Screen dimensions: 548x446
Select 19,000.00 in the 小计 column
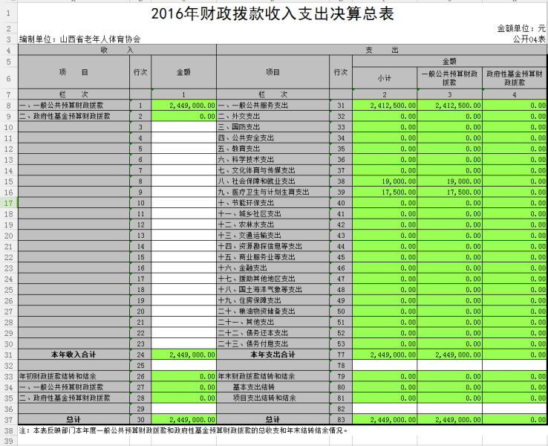pos(385,181)
